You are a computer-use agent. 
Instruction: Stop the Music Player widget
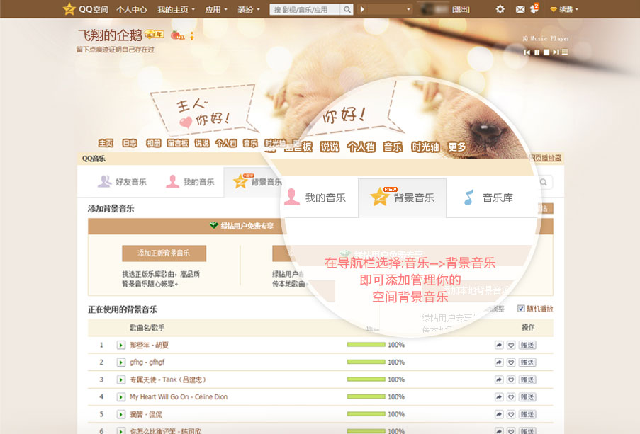(x=546, y=52)
